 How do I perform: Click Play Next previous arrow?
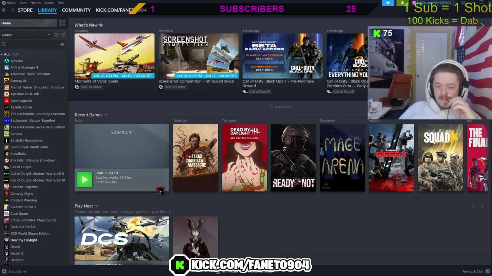click(473, 206)
